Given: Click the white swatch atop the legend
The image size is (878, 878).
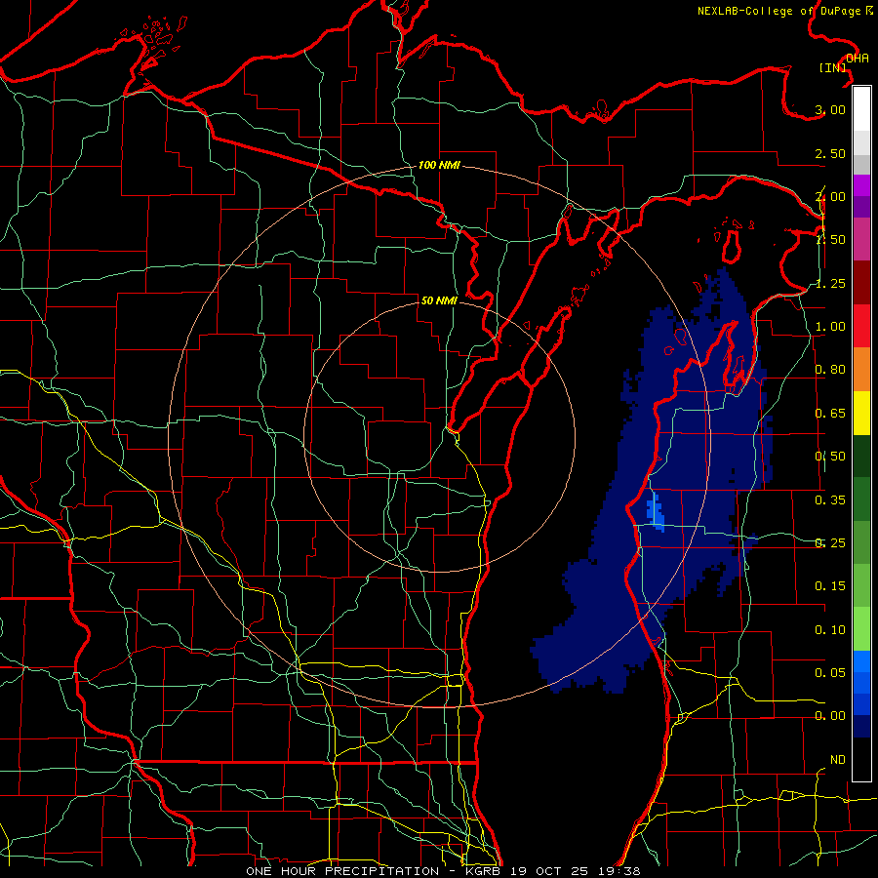Looking at the screenshot, I should tap(861, 108).
